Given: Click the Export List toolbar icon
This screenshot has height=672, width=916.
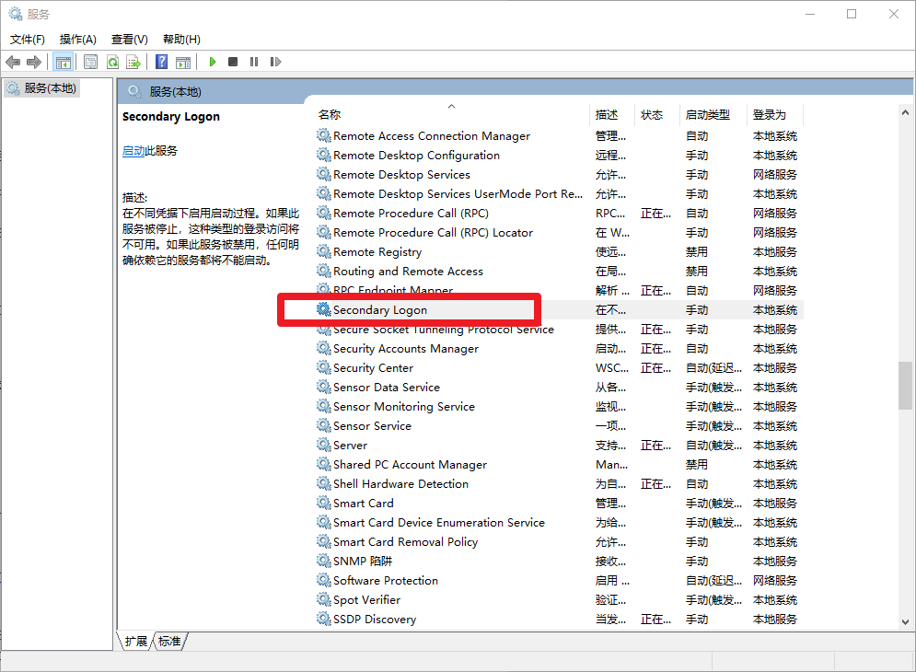Looking at the screenshot, I should click(133, 62).
